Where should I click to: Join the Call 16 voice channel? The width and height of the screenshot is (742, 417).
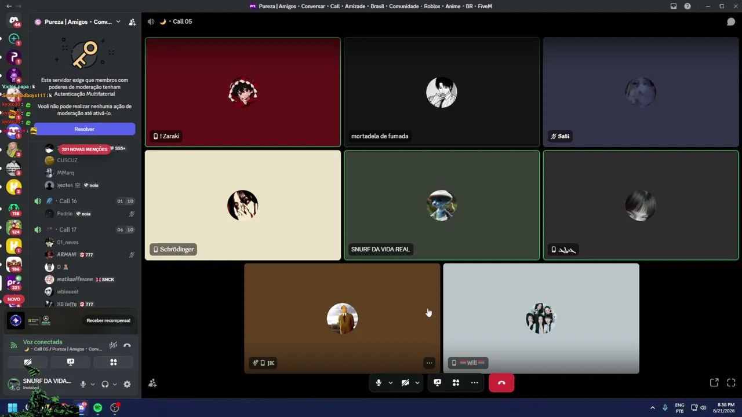pyautogui.click(x=85, y=201)
